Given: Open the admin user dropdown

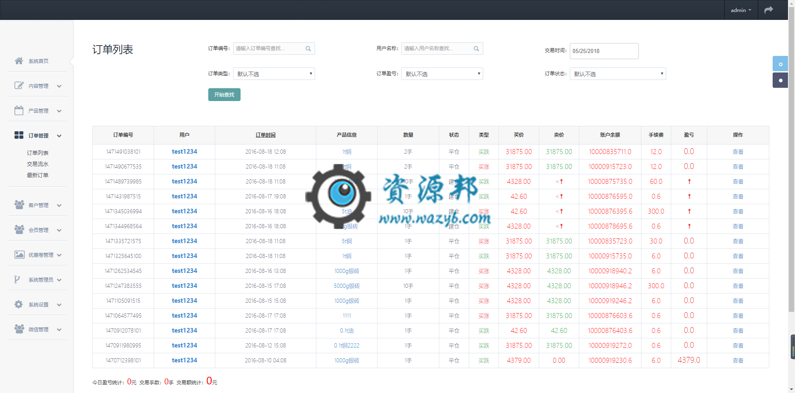Looking at the screenshot, I should click(x=741, y=10).
